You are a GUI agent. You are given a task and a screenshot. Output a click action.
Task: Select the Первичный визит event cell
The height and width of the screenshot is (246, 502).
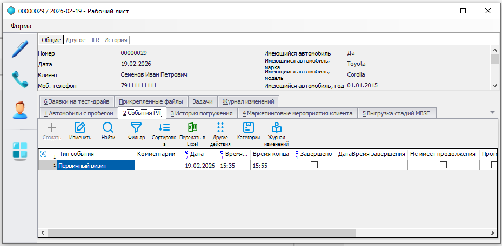(96, 166)
